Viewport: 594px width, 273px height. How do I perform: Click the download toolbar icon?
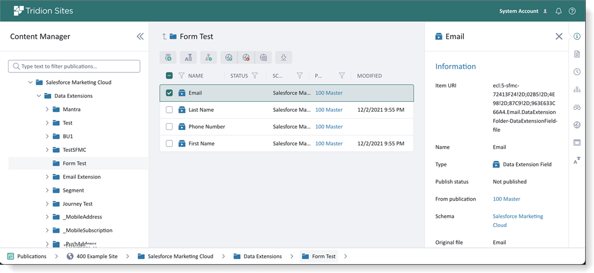pyautogui.click(x=284, y=57)
